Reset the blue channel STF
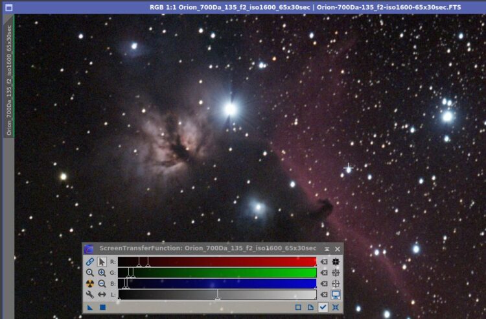 click(x=324, y=283)
